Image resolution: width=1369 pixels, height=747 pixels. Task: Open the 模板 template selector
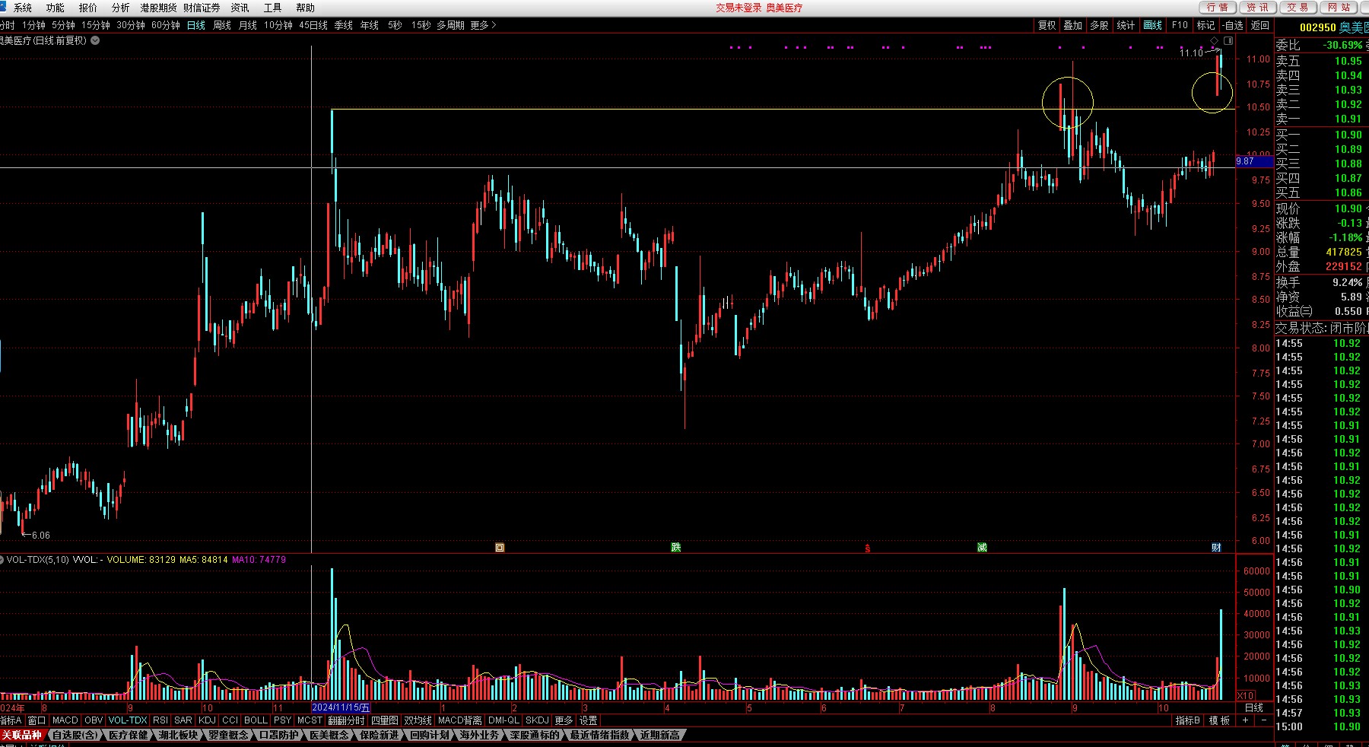1219,720
